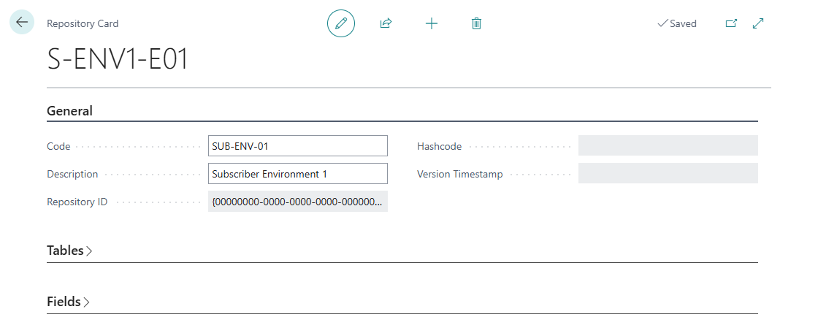This screenshot has height=328, width=818.
Task: Delete the repository using trash icon
Action: tap(476, 23)
